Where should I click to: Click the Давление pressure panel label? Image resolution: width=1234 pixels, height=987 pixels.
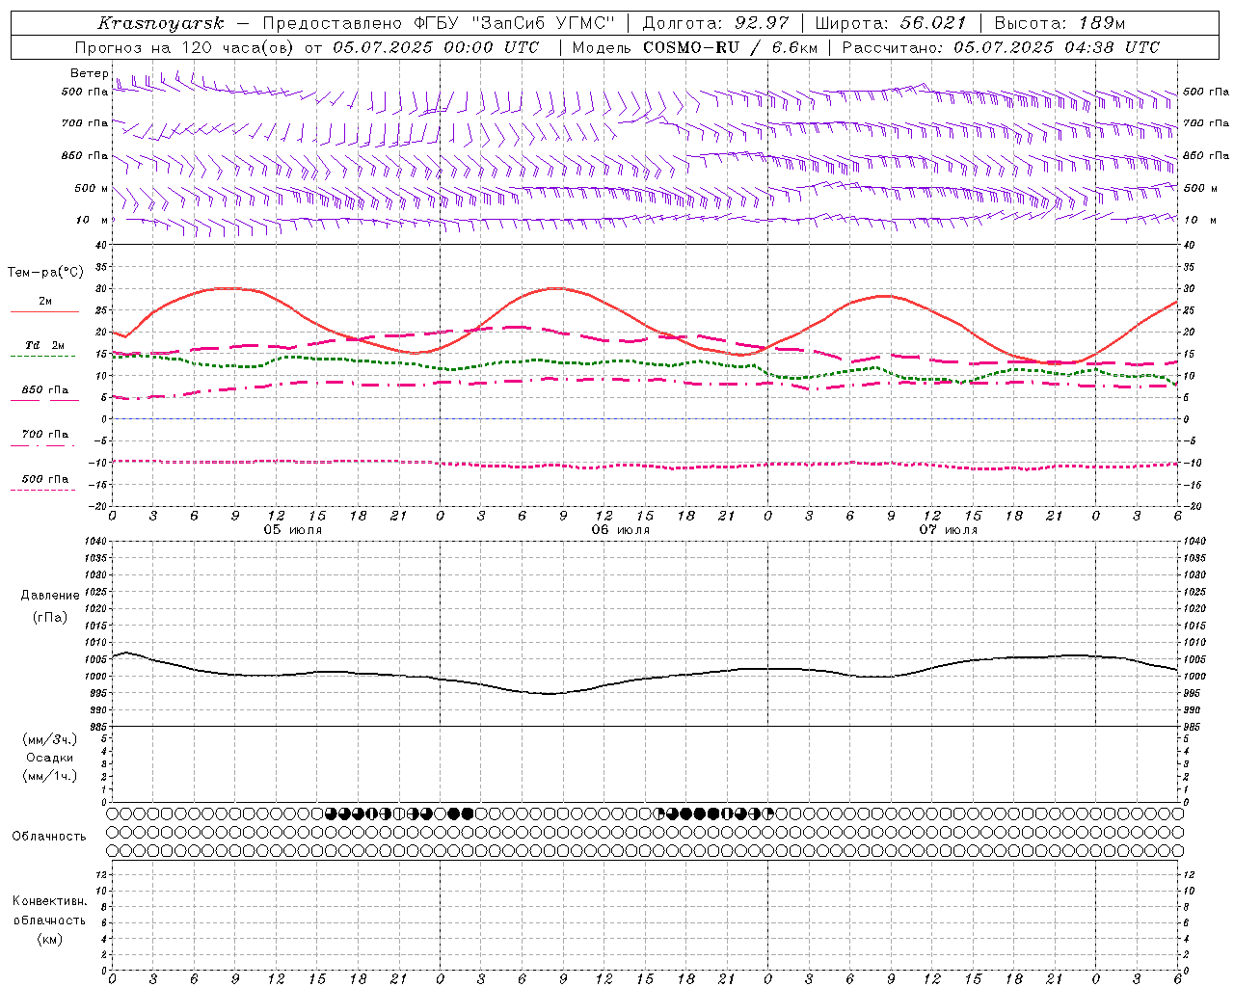point(50,596)
